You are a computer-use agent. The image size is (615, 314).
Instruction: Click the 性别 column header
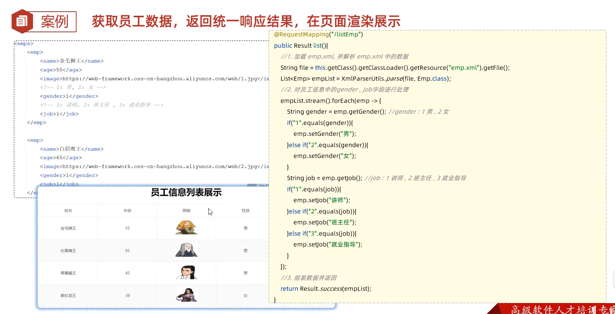245,211
